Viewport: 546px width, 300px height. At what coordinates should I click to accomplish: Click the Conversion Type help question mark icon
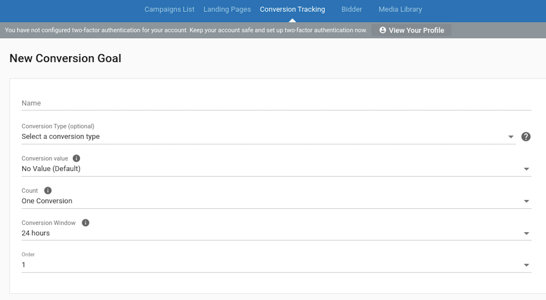point(526,137)
